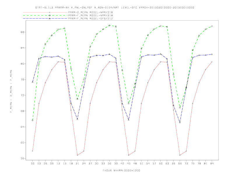The width and height of the screenshot is (231, 178).
Task: Click the green dashed legend line sample
Action: point(45,15)
